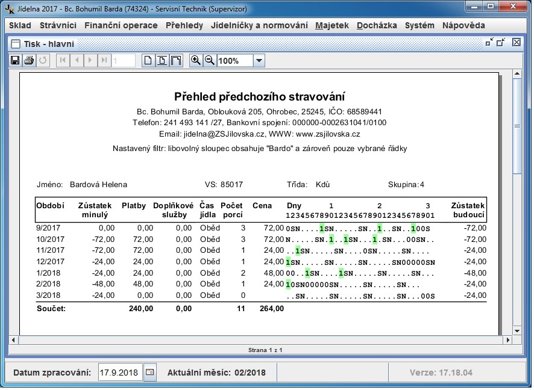Select actual size page view icon
Viewport: 534px width, 390px height.
[148, 61]
